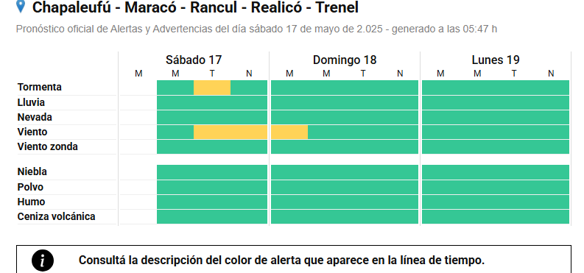Image resolution: width=584 pixels, height=273 pixels.
Task: Click green Lluvia bar under Domingo 18
Action: pyautogui.click(x=345, y=103)
